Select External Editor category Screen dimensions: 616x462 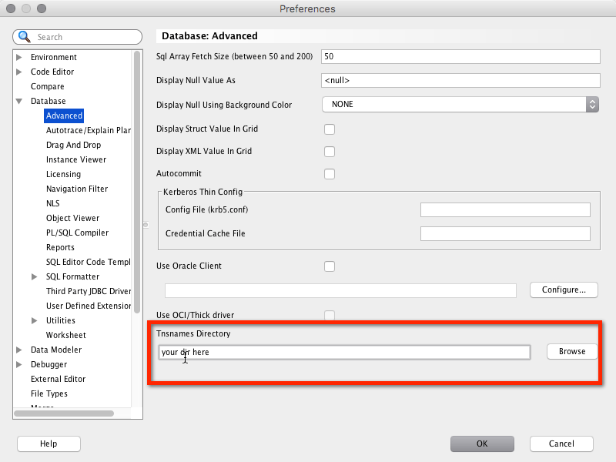[x=59, y=379]
